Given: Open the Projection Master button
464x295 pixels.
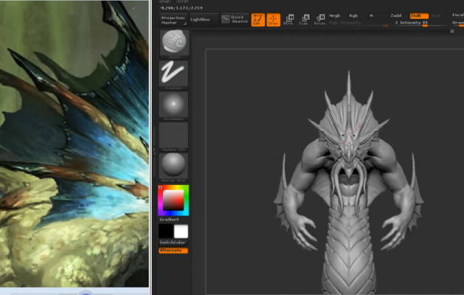Looking at the screenshot, I should click(x=173, y=20).
